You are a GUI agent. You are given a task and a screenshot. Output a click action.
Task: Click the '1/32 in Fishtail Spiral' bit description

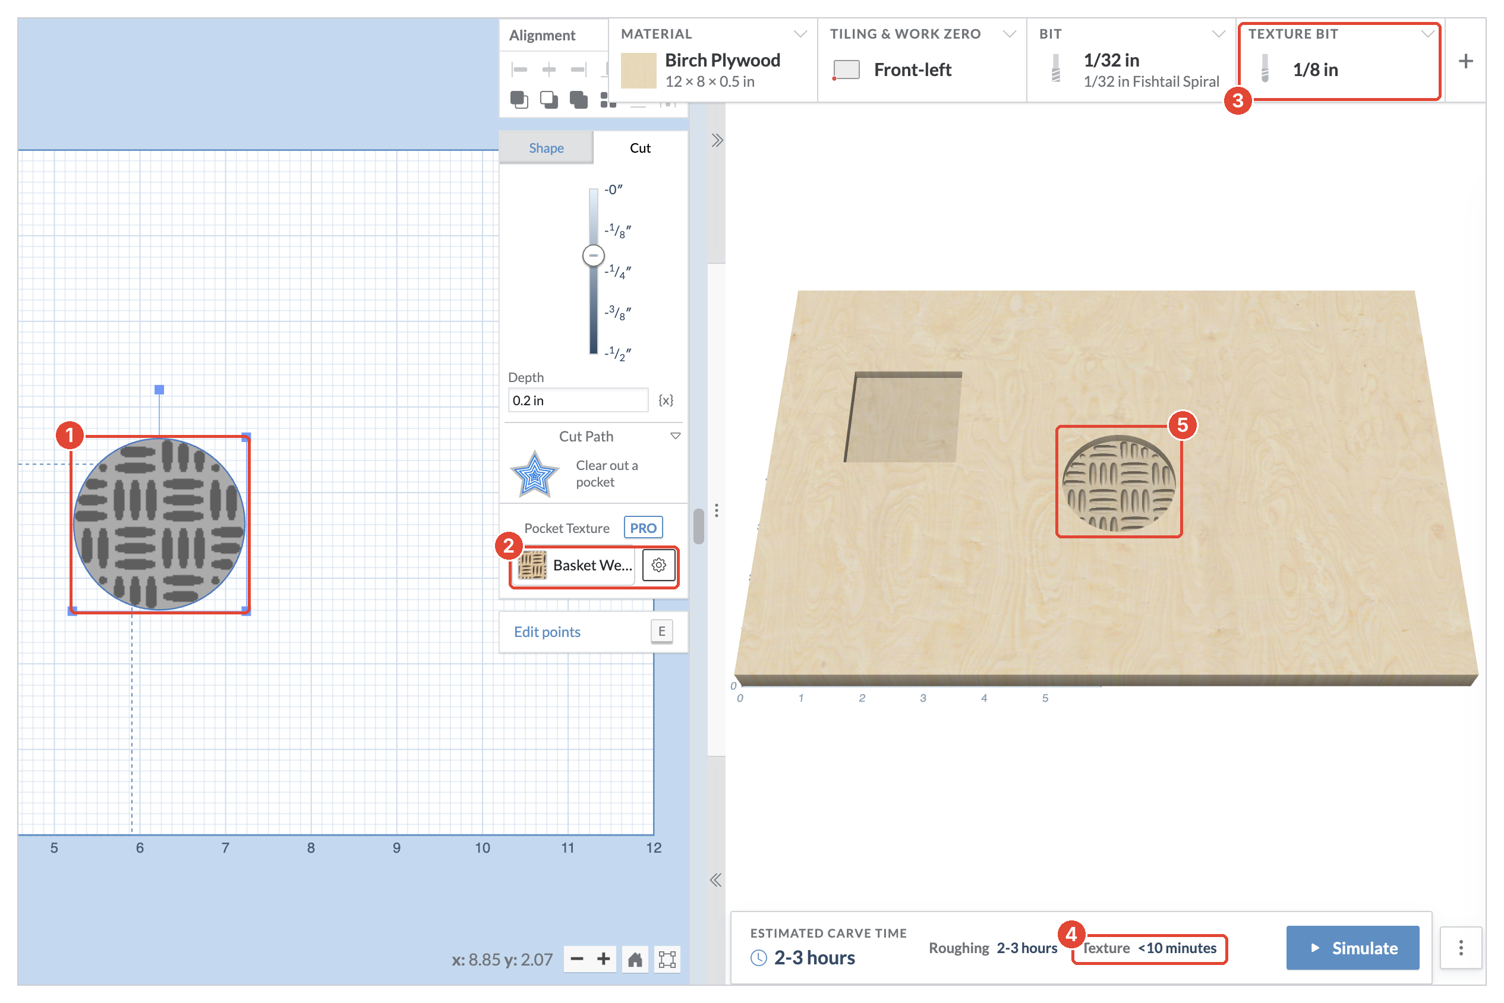1152,81
